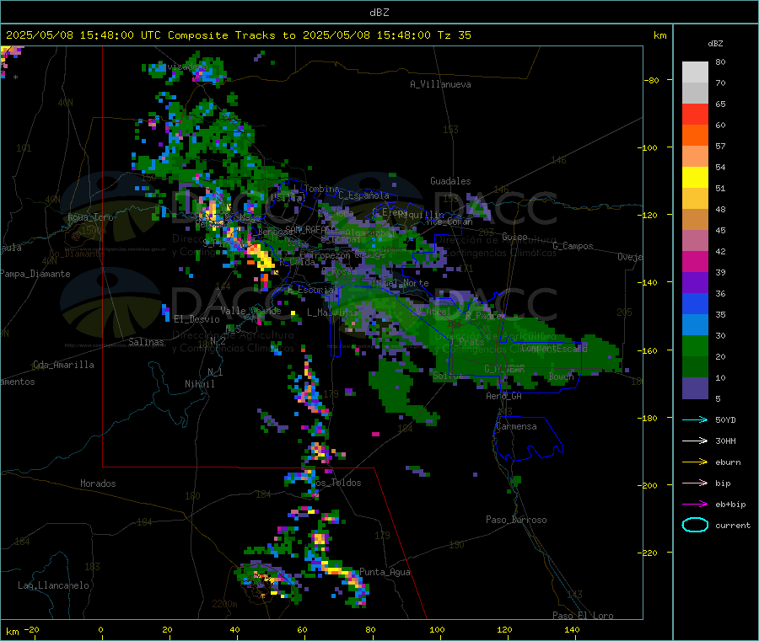Pick the slate purple bottom legend swatch
The image size is (759, 641).
pyautogui.click(x=695, y=388)
